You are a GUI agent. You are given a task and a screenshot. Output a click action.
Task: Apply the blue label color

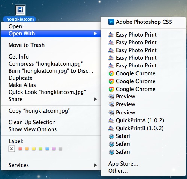(x=47, y=149)
